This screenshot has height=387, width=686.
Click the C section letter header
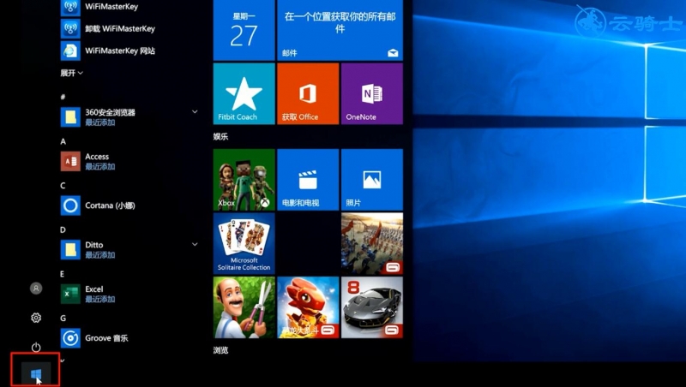click(x=63, y=186)
